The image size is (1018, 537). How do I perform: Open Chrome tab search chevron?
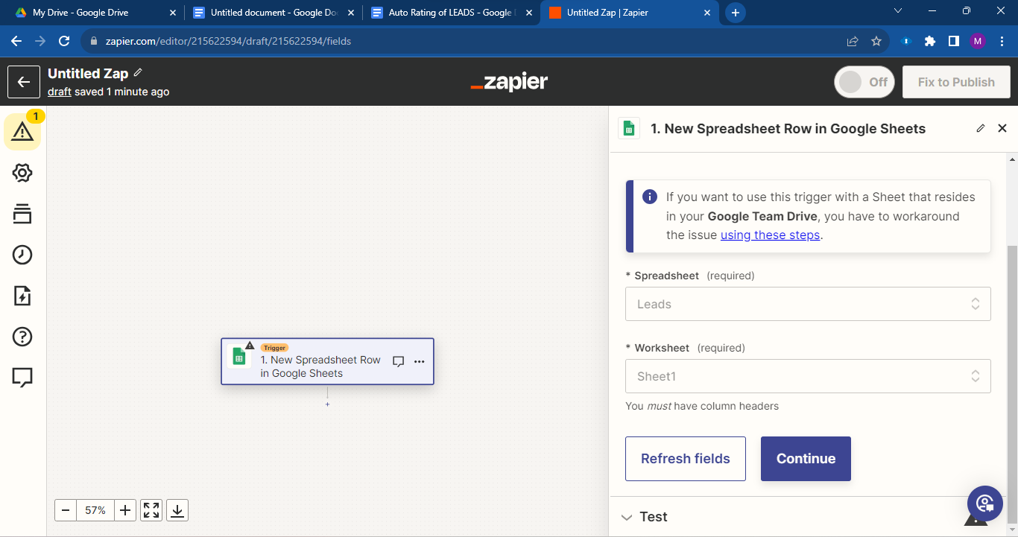coord(897,10)
